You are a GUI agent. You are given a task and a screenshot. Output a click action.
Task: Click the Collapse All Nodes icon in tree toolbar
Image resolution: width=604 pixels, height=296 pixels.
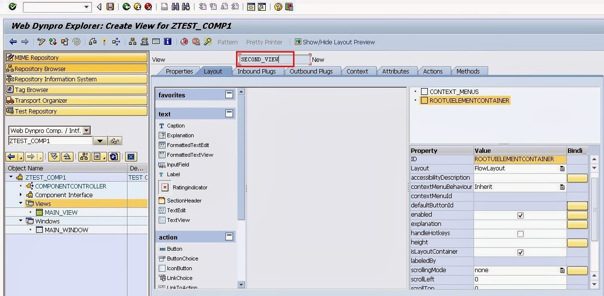tap(67, 157)
